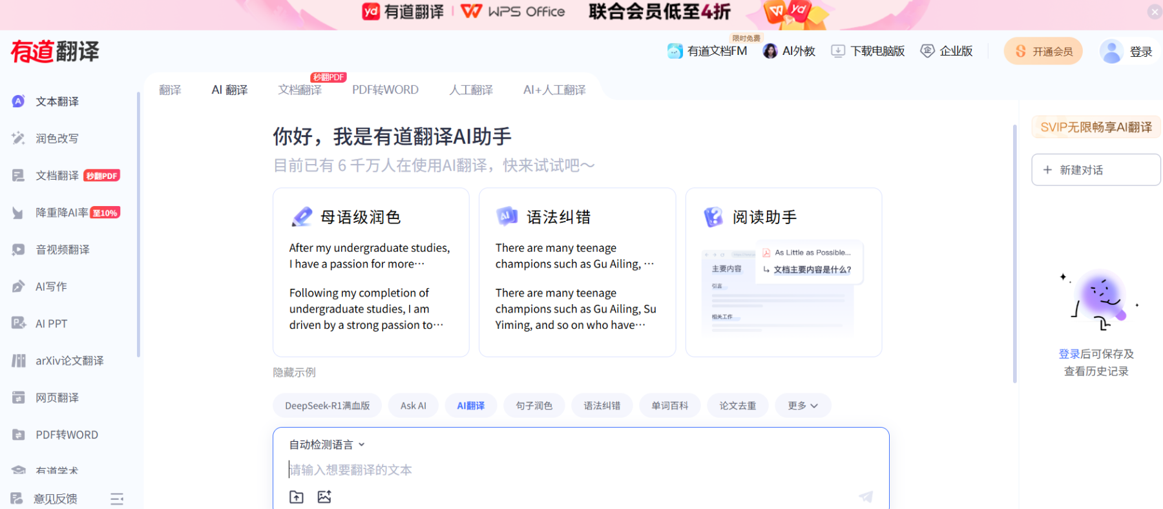
Task: Click the 开通会员 membership button
Action: (1043, 51)
